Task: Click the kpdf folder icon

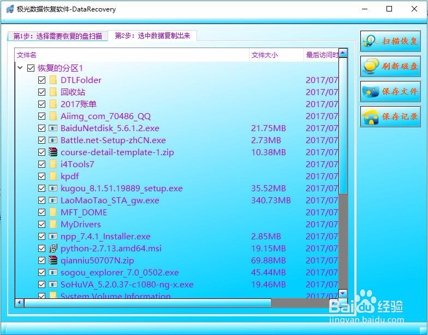Action: (53, 176)
